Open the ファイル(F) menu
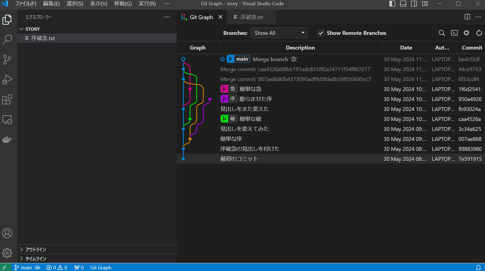Screen dimensions: 485x271 click(25, 4)
